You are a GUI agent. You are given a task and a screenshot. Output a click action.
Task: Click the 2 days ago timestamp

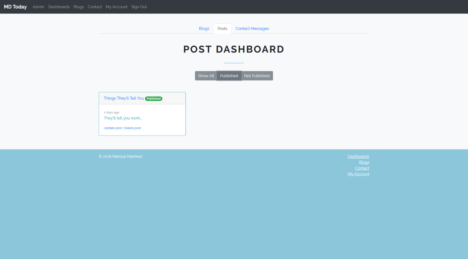[112, 113]
